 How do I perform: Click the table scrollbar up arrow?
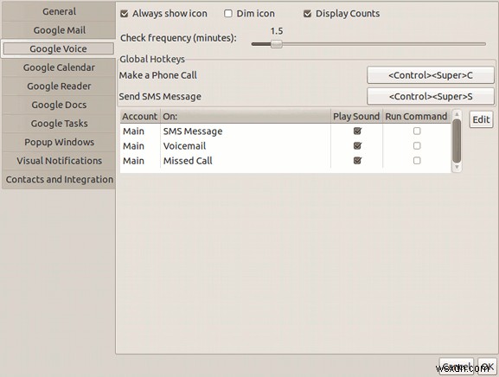click(x=457, y=114)
